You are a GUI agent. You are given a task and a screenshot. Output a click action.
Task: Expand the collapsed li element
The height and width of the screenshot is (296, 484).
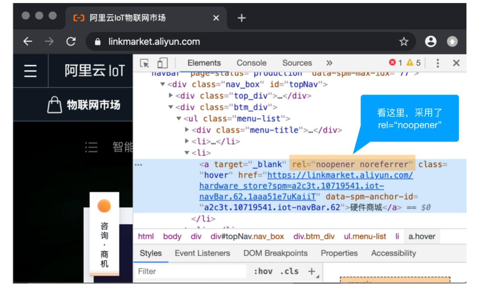(x=187, y=142)
